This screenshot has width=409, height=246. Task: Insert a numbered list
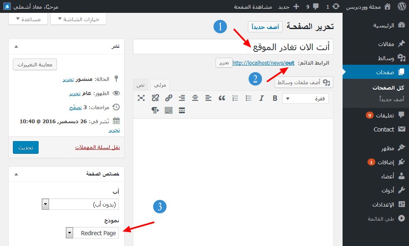(235, 98)
